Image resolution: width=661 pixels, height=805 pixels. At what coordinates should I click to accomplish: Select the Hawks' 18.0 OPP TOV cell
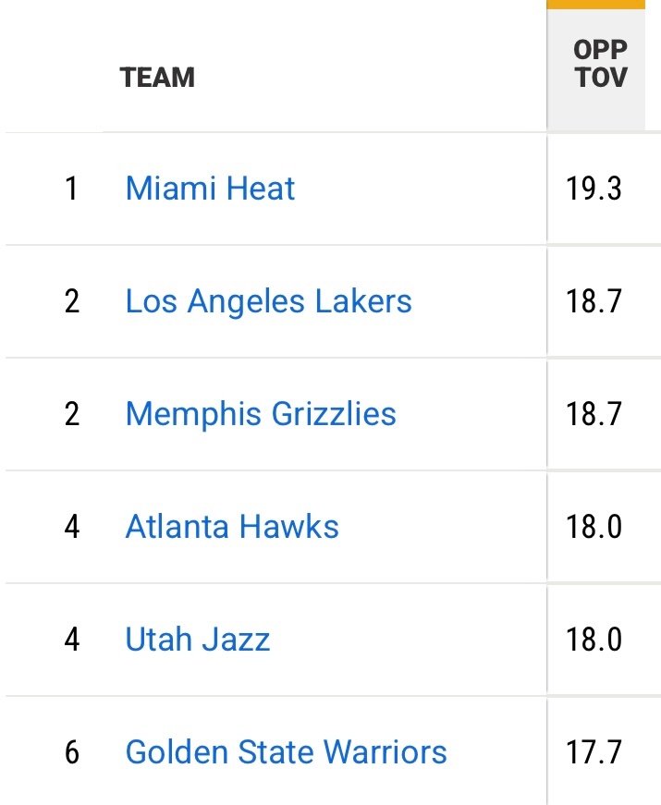594,527
